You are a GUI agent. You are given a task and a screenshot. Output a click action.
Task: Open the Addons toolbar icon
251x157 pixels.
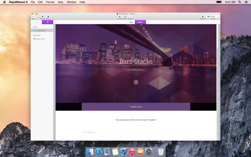click(48, 16)
